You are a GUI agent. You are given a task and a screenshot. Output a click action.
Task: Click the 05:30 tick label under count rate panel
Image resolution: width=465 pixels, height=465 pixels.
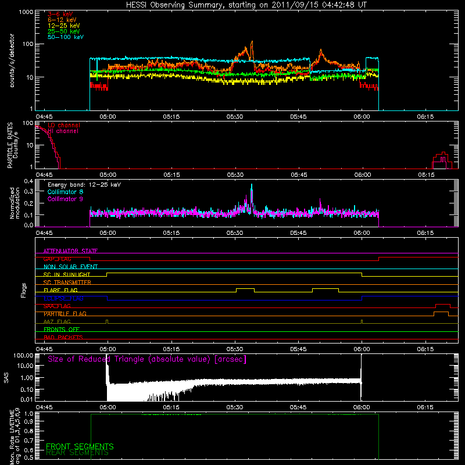coord(235,117)
